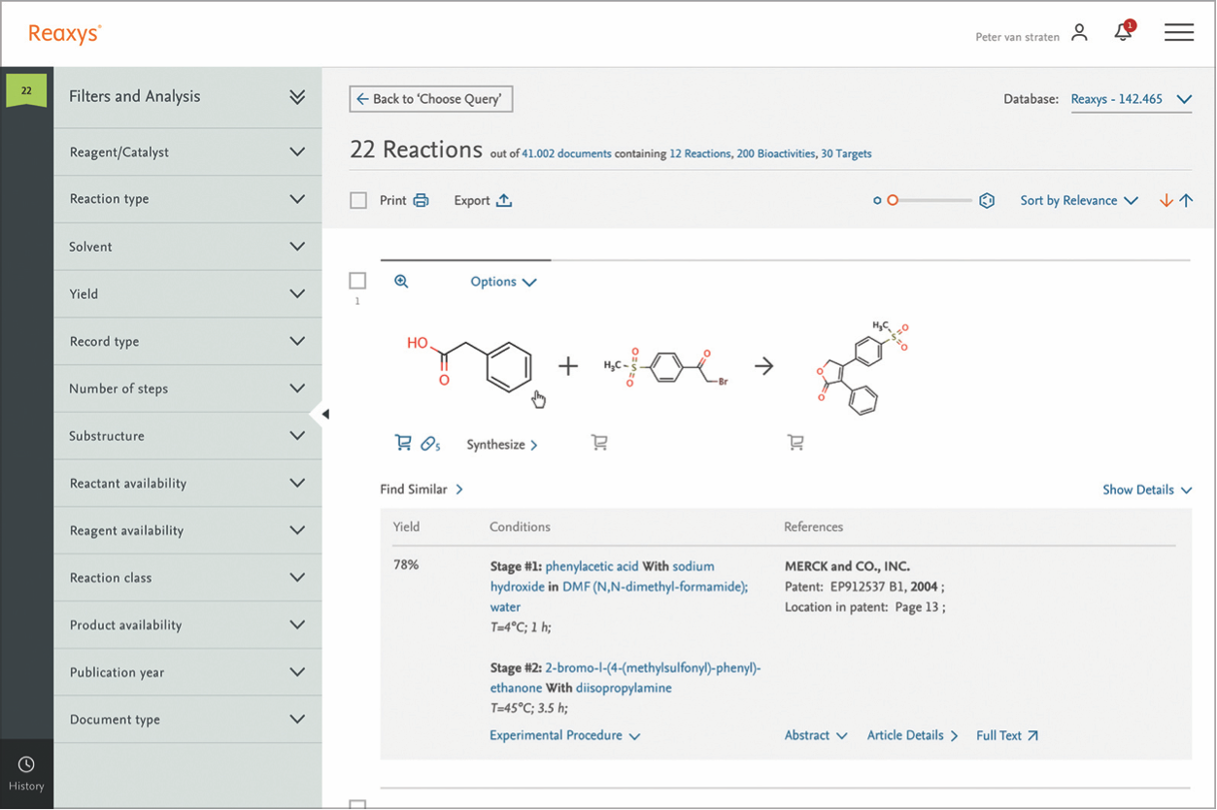Add phenylacetic acid to shopping cart
1217x810 pixels.
(403, 442)
